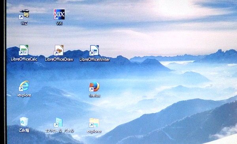The height and width of the screenshot is (144, 237).
Task: Click the 'LibreOfficeCalc' text label
Action: coord(24,59)
